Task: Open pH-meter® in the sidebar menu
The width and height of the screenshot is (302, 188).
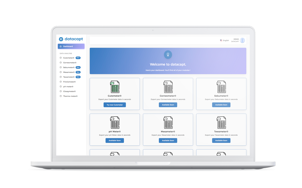Action: 68,86
